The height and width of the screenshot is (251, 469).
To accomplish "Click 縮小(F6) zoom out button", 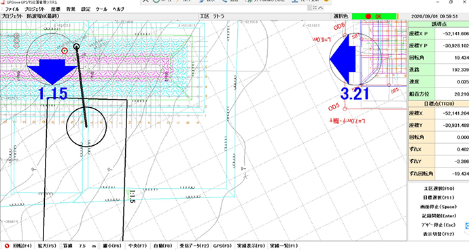I will point(112,246).
